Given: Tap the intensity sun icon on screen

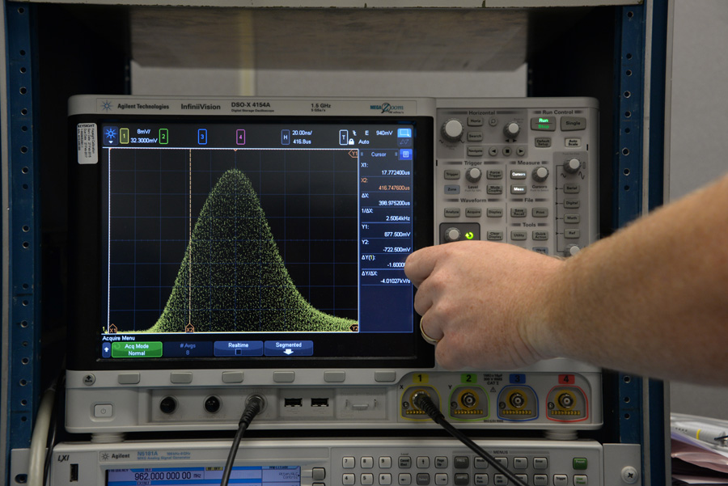Looking at the screenshot, I should [x=110, y=134].
